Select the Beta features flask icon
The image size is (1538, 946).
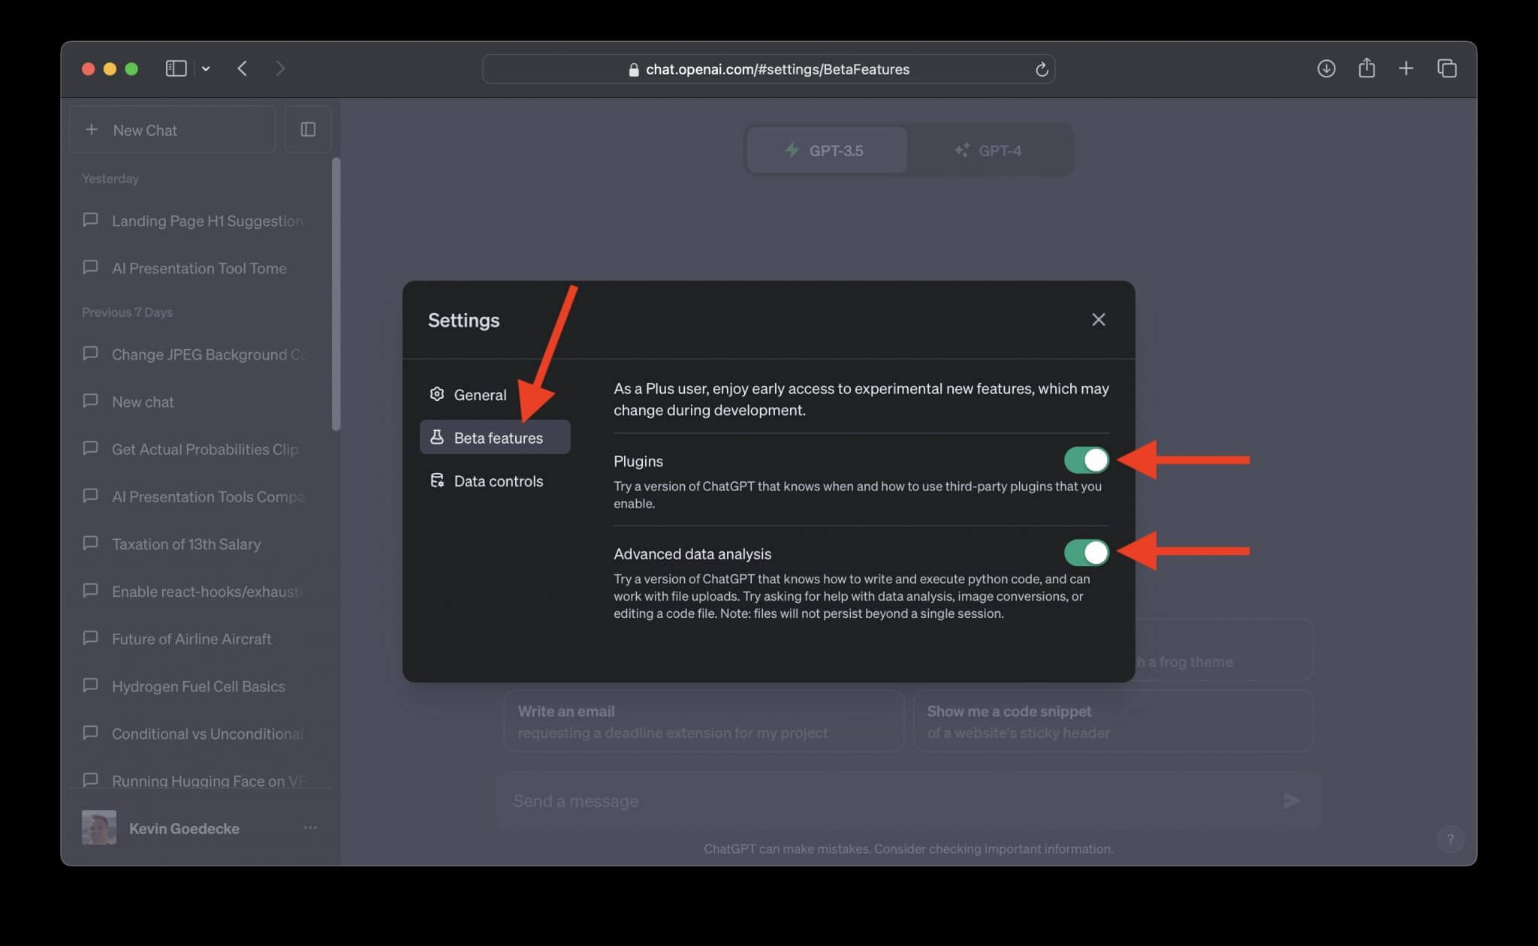point(438,437)
